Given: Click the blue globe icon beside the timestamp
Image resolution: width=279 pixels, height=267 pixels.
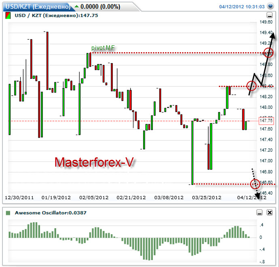Looking at the screenshot, I should click(x=271, y=6).
